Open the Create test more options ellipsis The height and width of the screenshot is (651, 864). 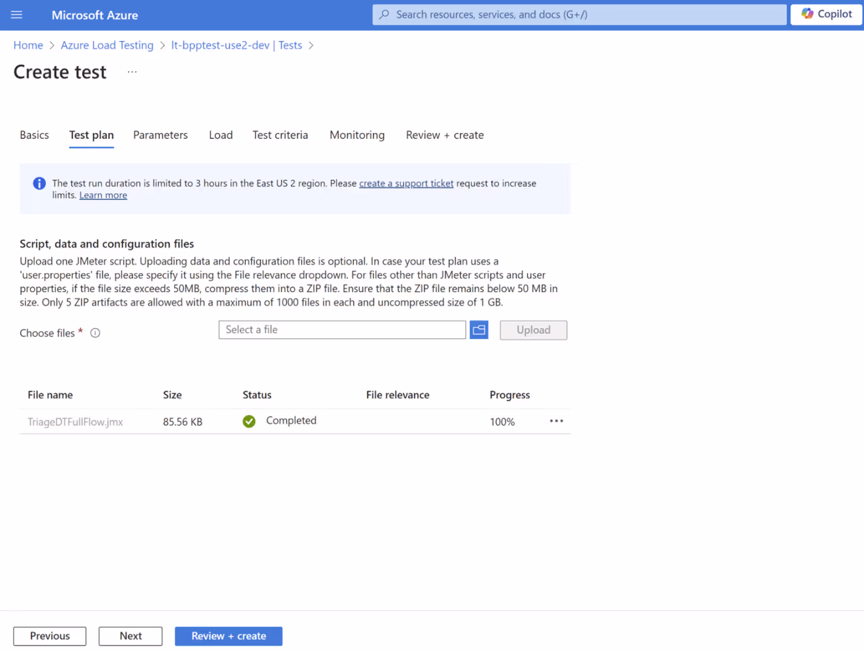(x=132, y=72)
